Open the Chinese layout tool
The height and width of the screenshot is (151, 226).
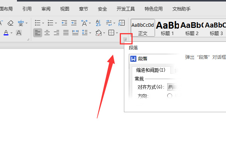84,23
